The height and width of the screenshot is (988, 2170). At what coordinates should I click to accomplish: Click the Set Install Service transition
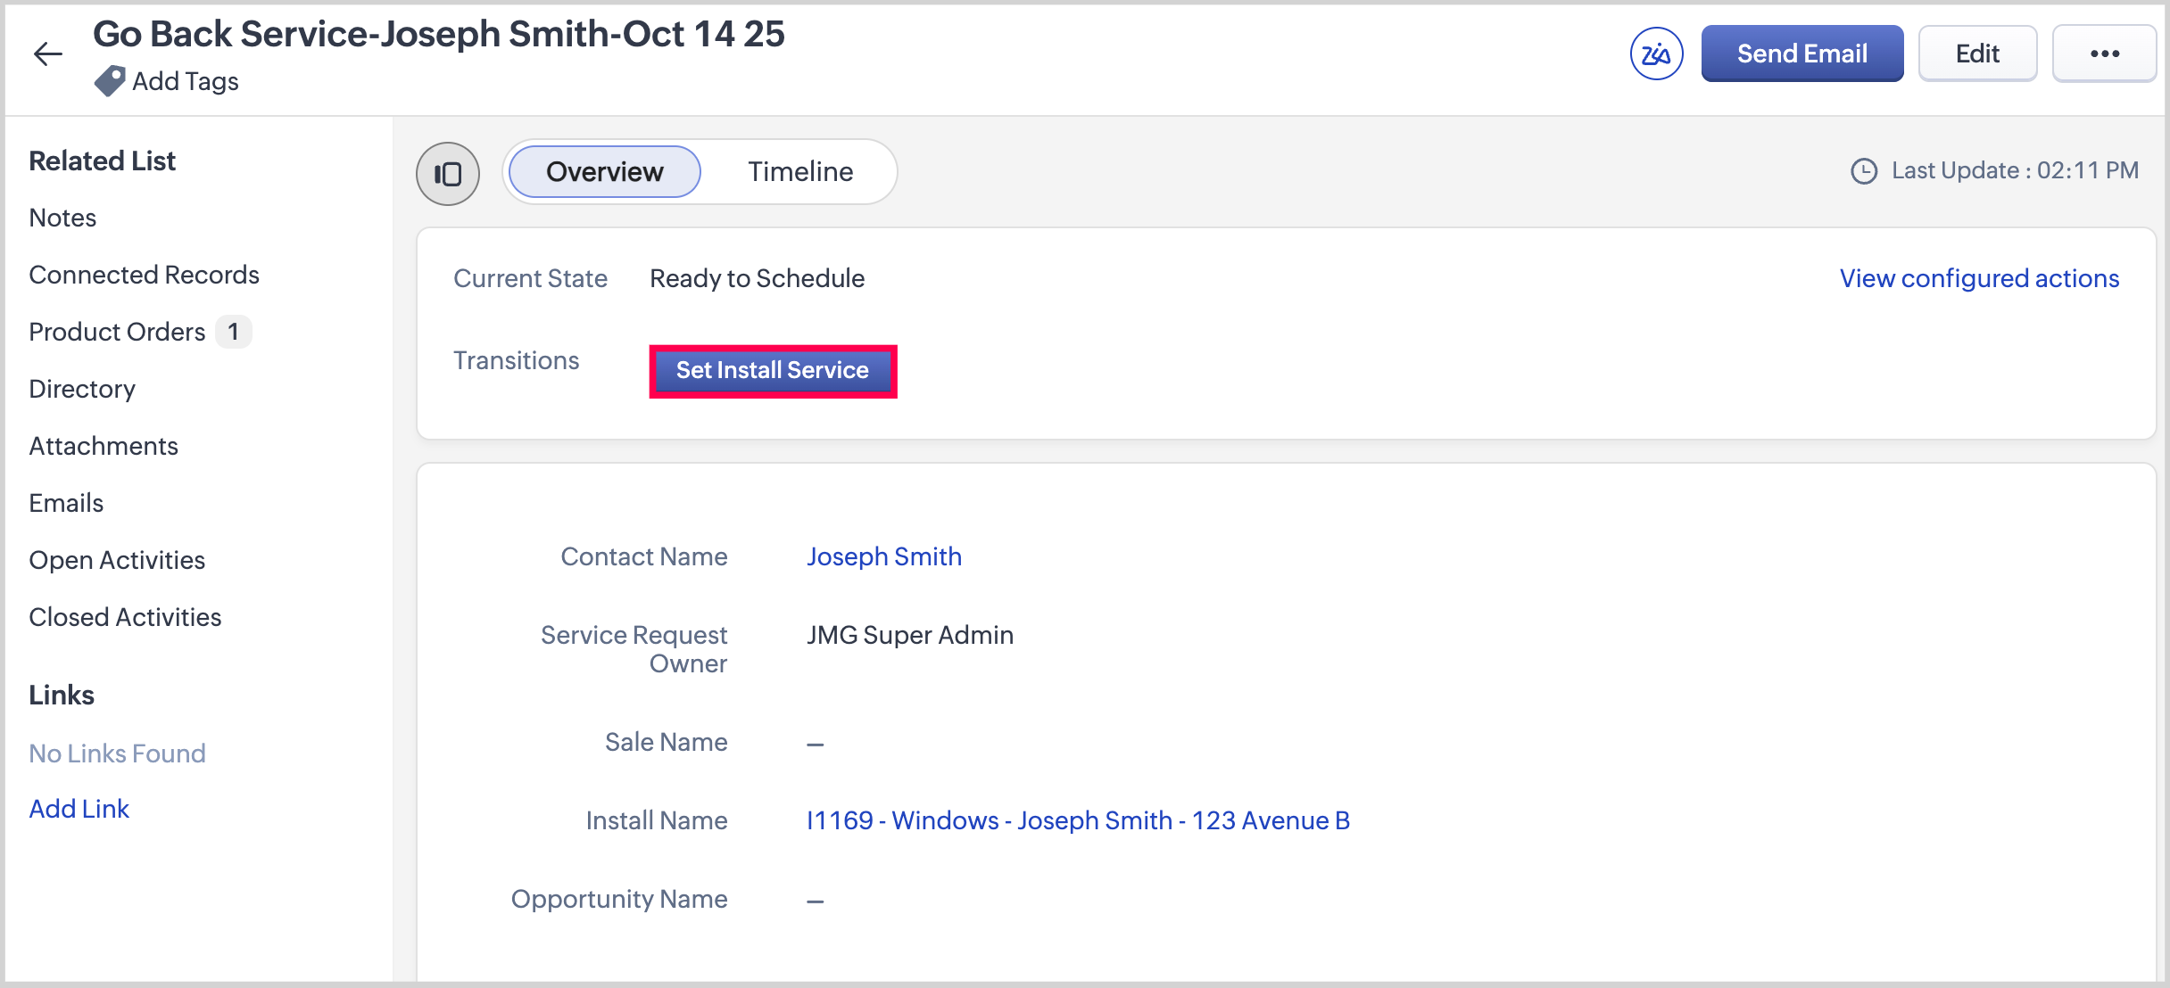click(x=772, y=371)
